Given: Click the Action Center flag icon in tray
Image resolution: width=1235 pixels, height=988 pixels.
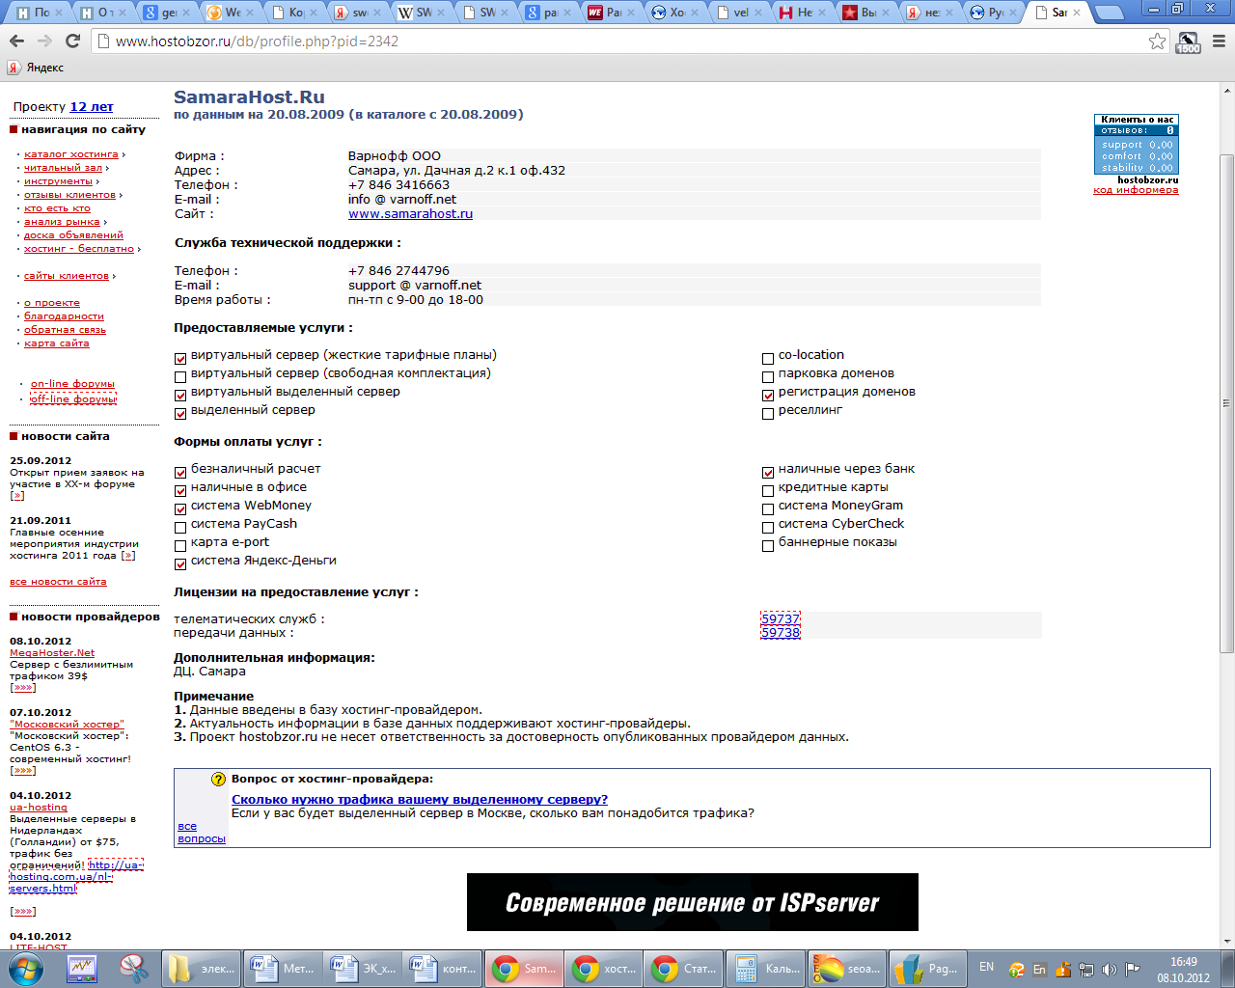Looking at the screenshot, I should tap(1132, 969).
